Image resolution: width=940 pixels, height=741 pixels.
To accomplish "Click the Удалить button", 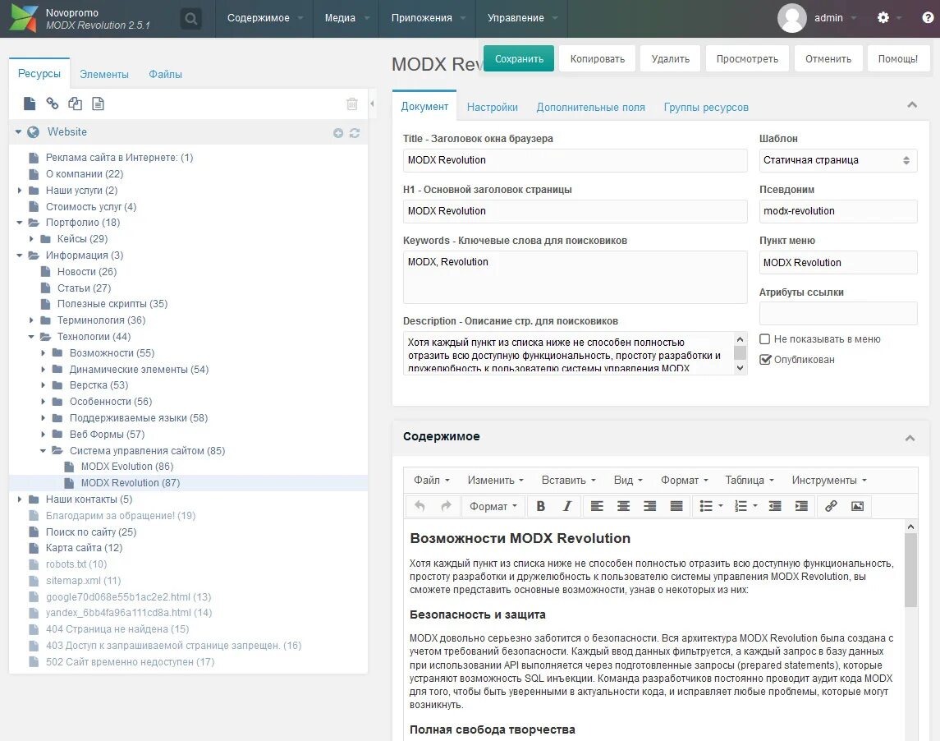I will (x=671, y=59).
